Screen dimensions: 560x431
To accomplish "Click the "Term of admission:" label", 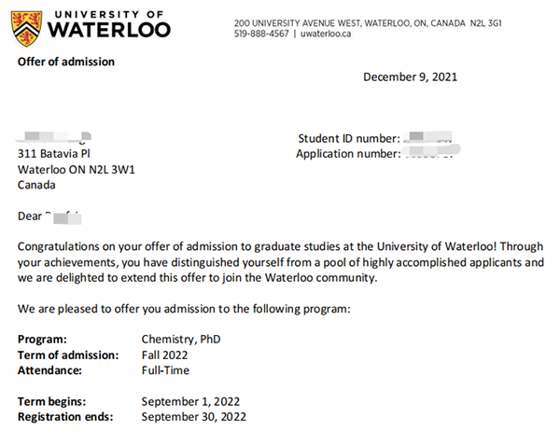I will pos(69,355).
